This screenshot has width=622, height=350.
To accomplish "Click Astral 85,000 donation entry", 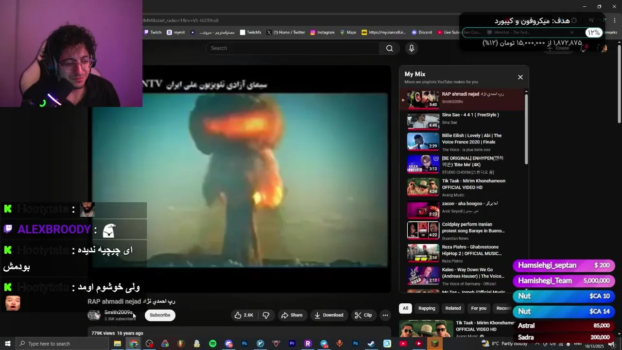I will 564,326.
